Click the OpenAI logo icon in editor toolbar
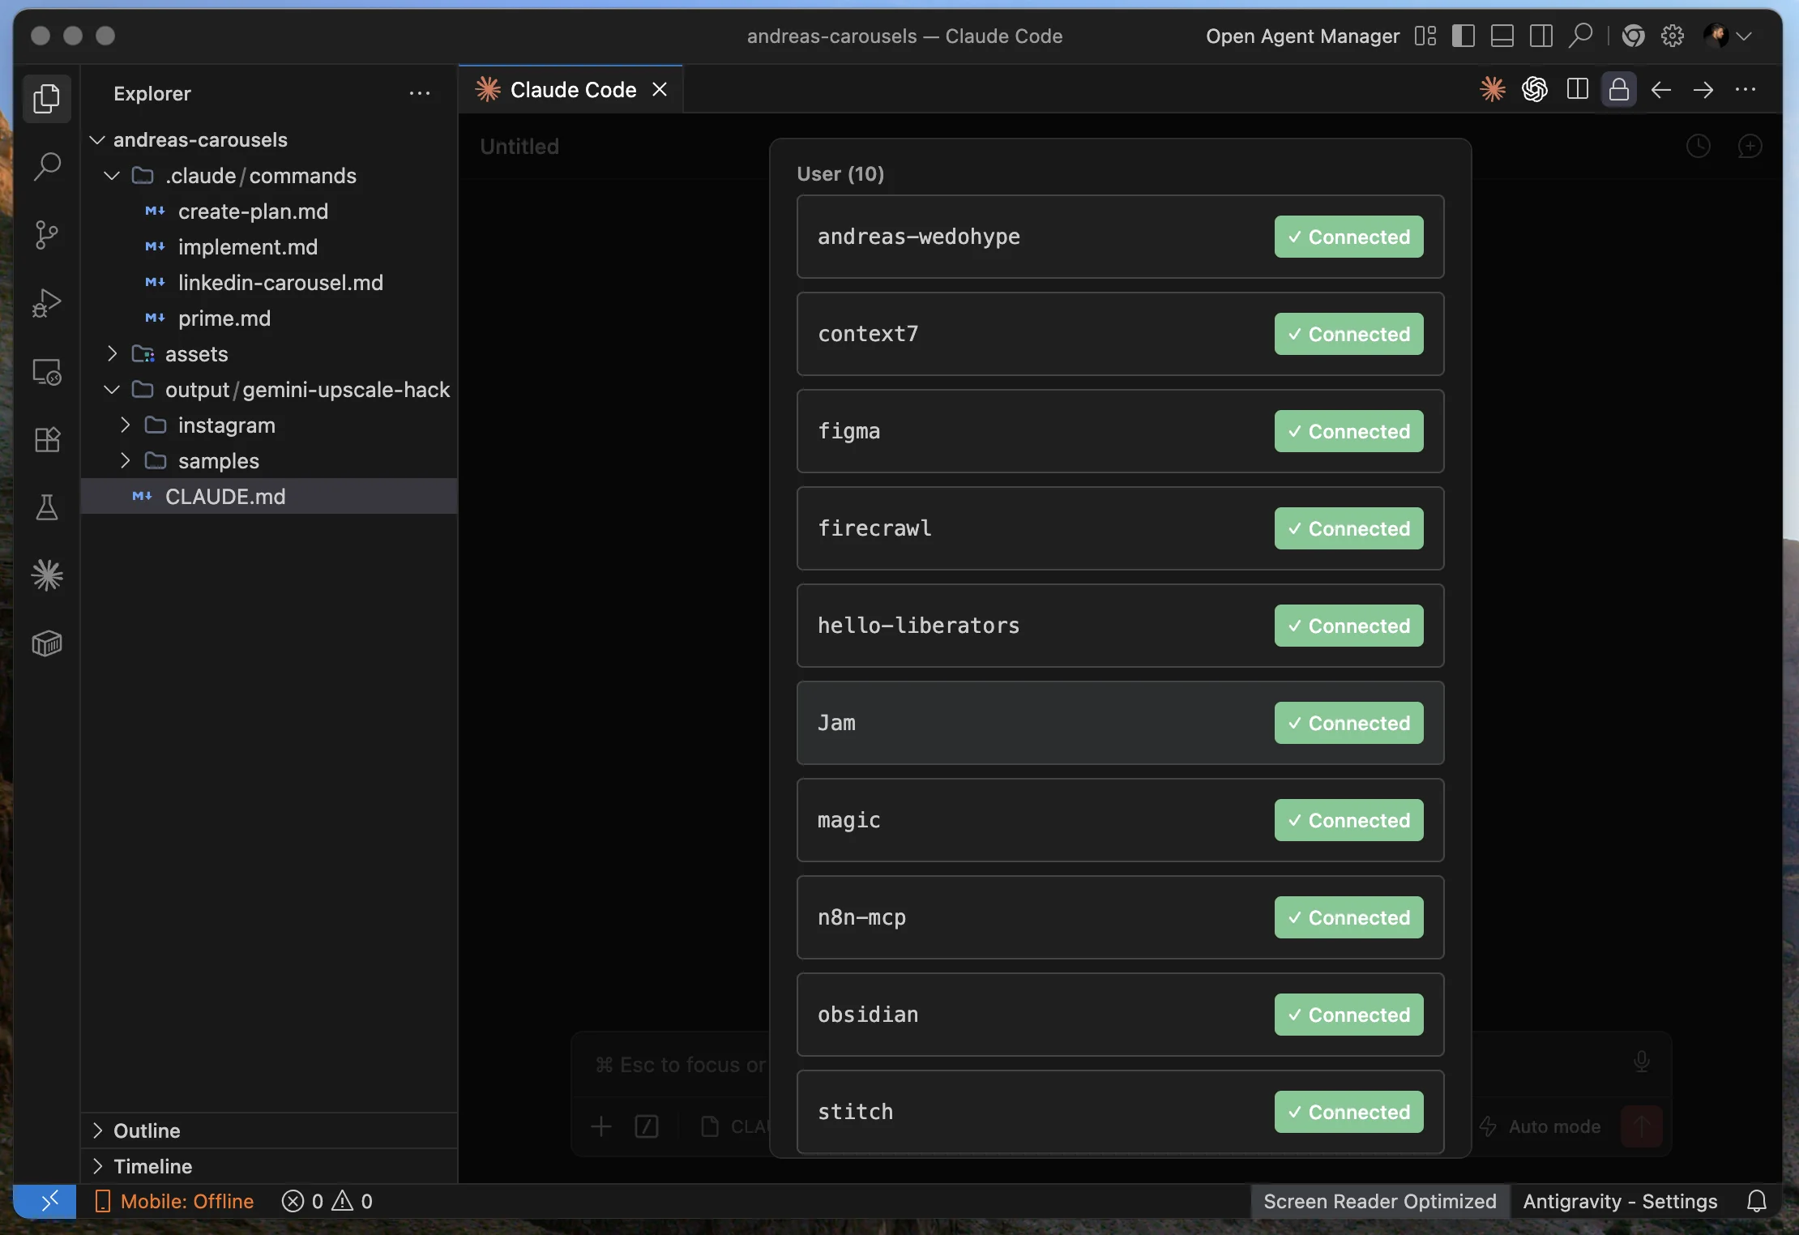The width and height of the screenshot is (1799, 1235). [1535, 89]
